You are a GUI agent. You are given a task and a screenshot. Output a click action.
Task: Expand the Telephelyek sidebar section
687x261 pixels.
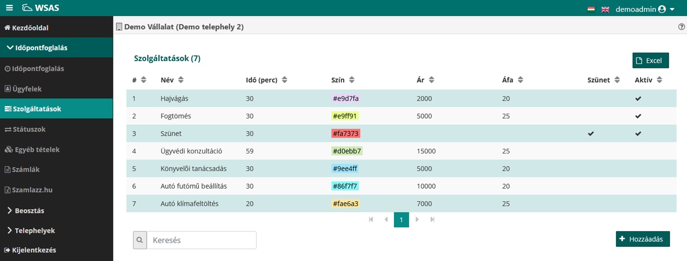coord(34,230)
